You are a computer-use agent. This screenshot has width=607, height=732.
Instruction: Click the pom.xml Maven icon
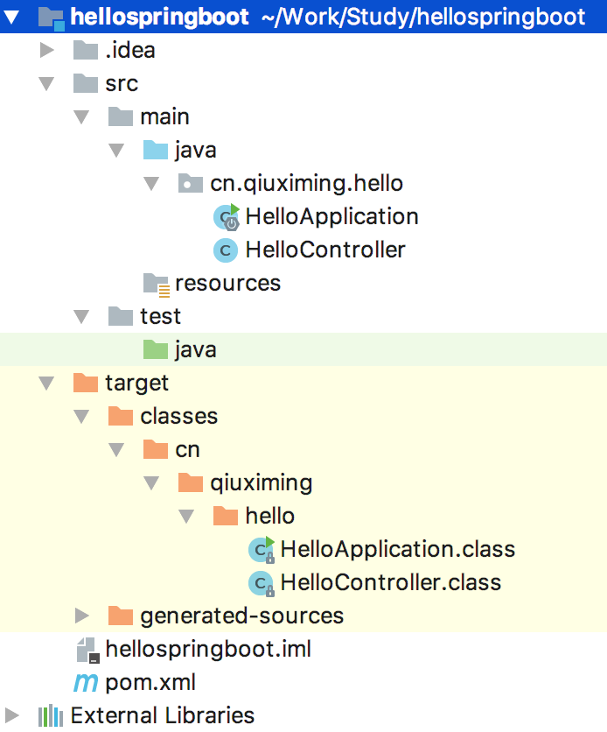86,682
